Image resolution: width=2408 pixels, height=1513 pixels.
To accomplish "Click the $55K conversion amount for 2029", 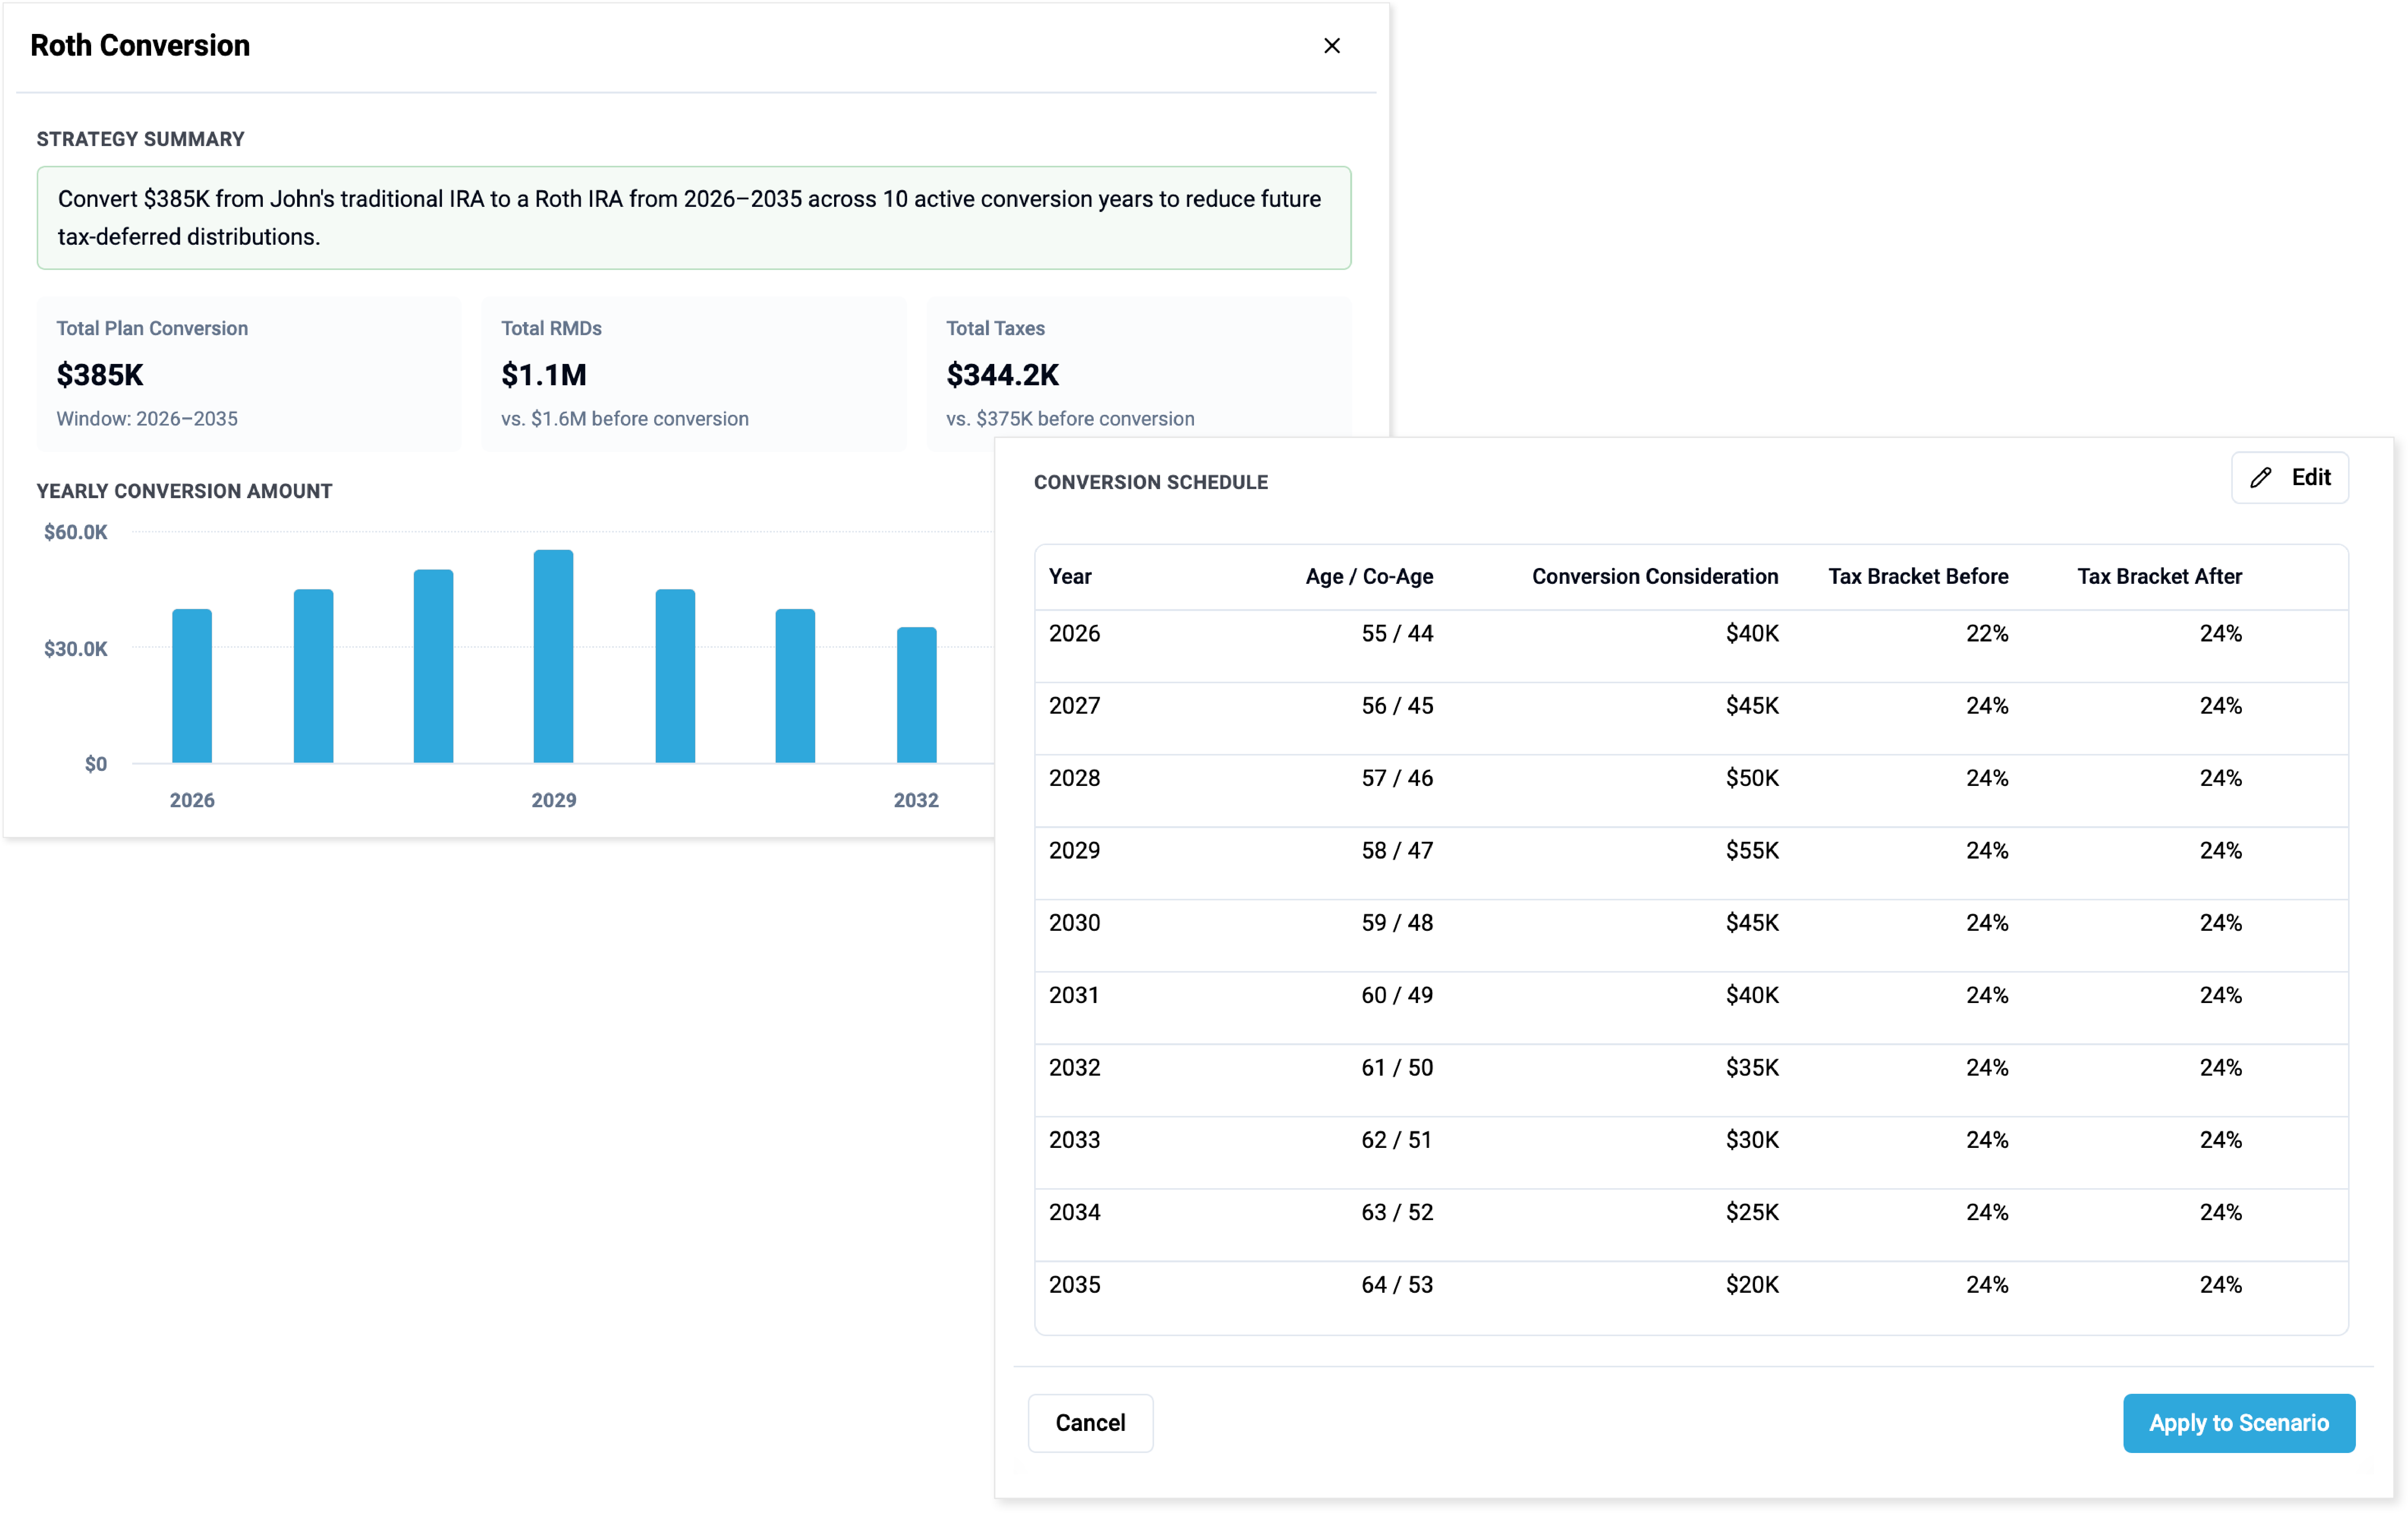I will pyautogui.click(x=1752, y=851).
